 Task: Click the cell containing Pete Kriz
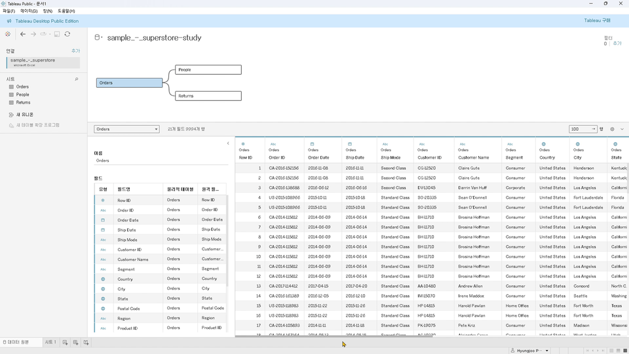tap(478, 326)
